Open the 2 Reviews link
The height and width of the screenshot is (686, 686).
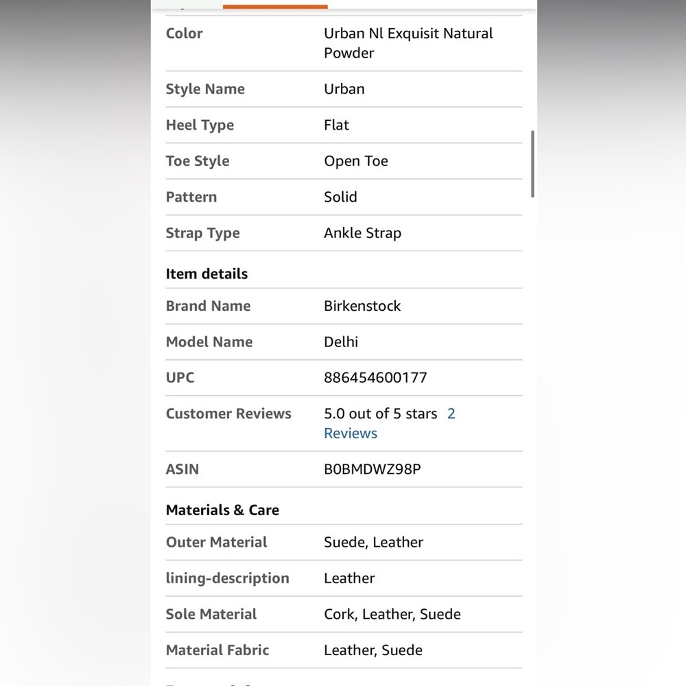tap(351, 433)
